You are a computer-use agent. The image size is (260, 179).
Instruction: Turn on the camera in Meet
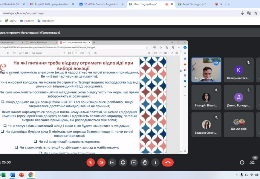point(101,162)
